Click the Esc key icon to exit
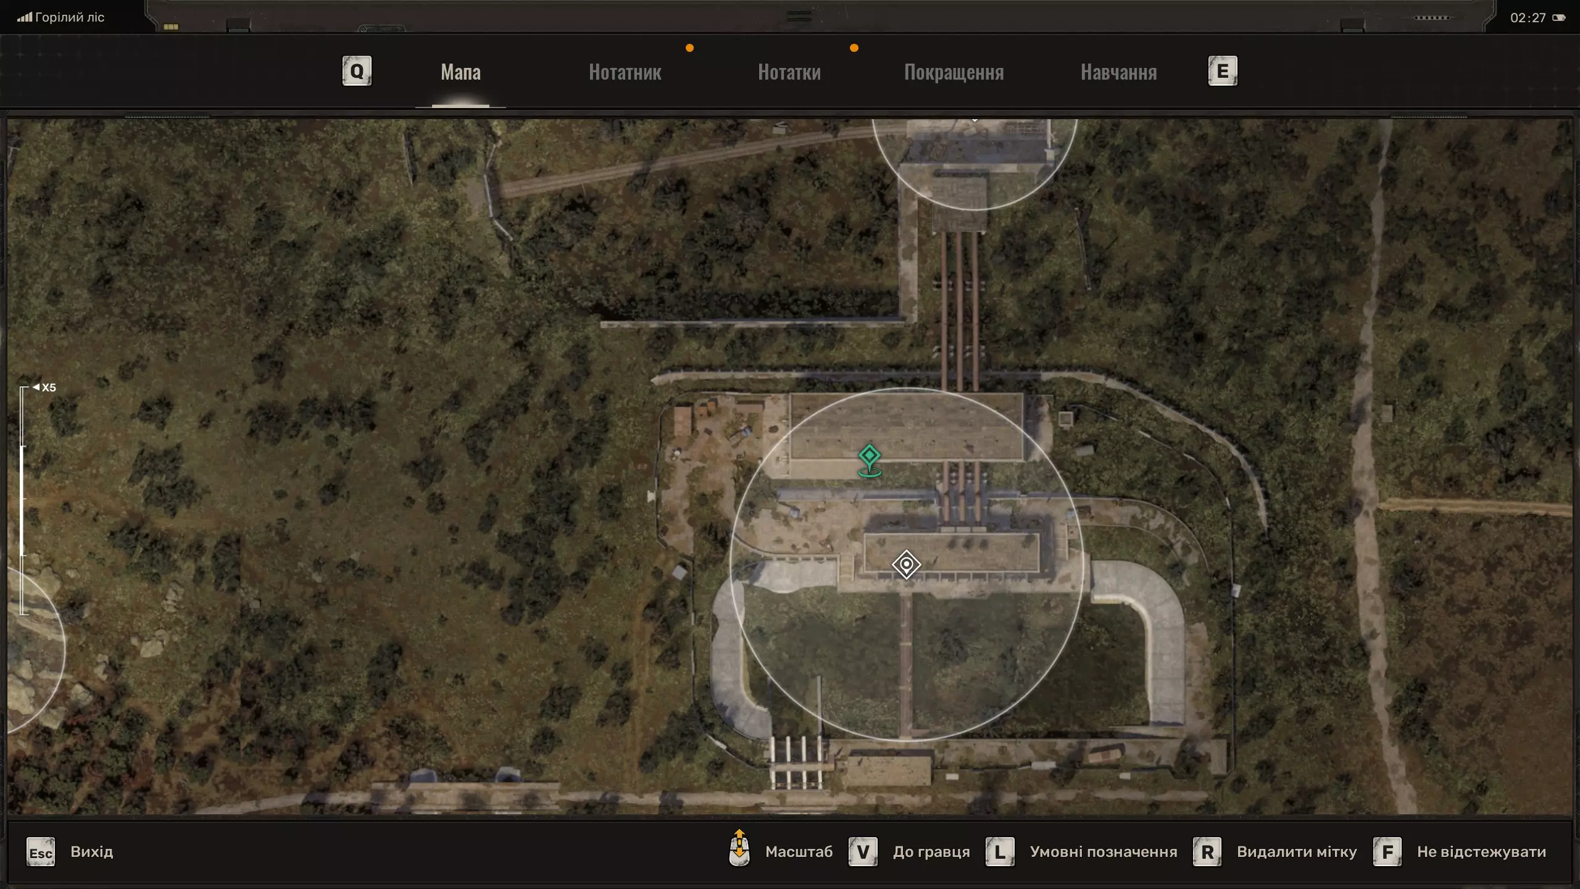1580x889 pixels. coord(41,853)
